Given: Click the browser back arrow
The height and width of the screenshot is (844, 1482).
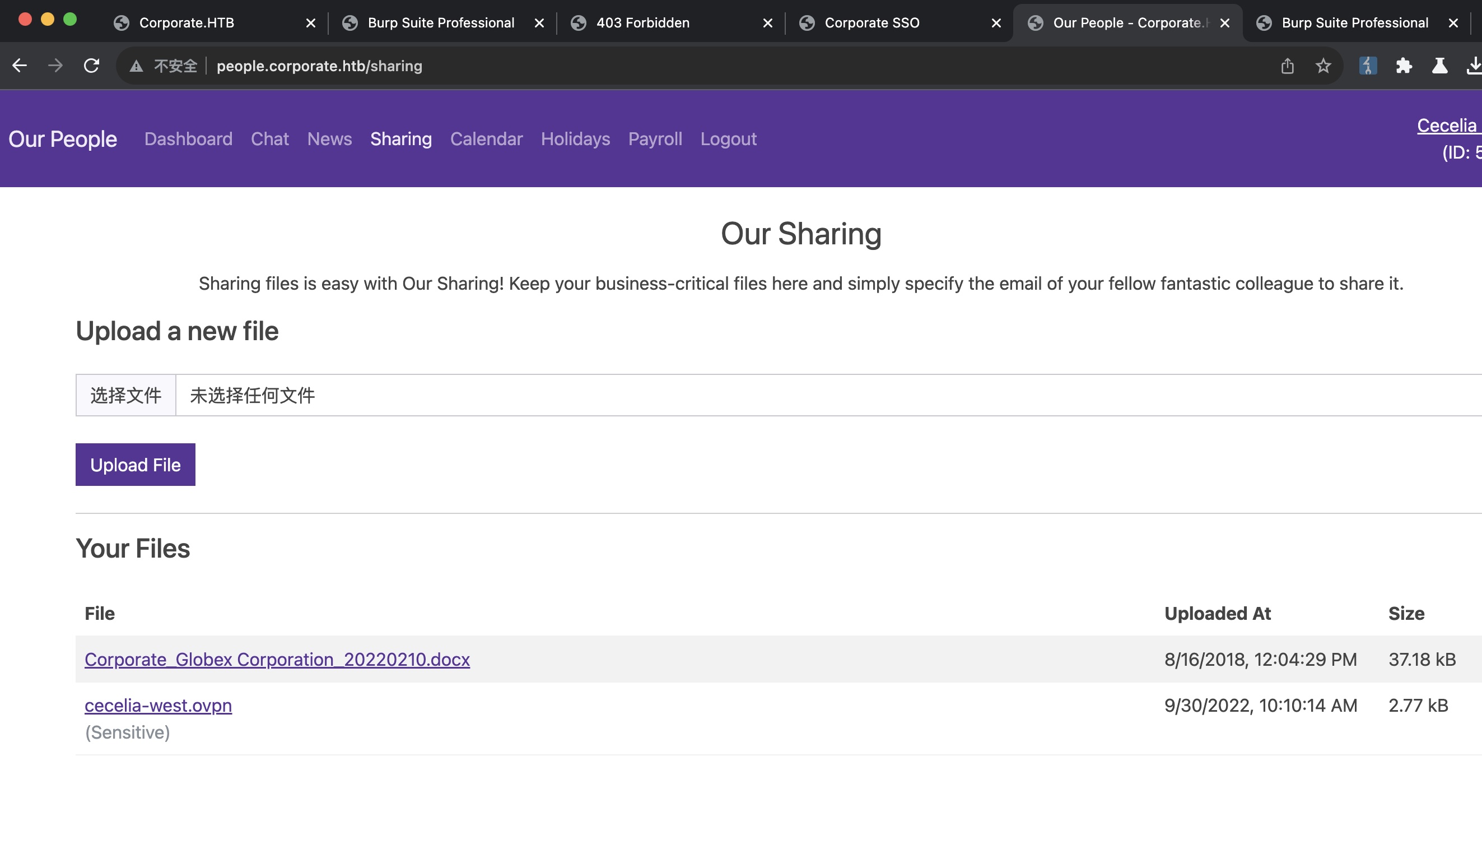Looking at the screenshot, I should point(20,66).
